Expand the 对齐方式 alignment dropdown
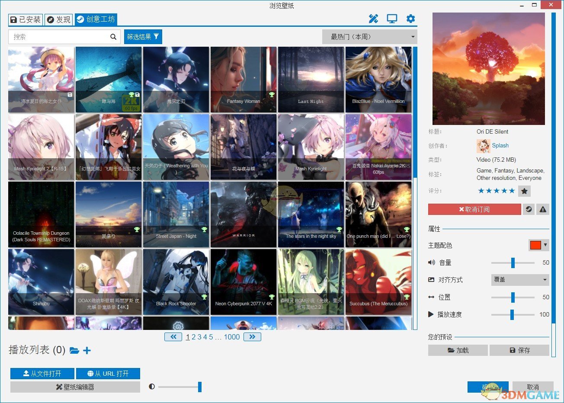Screen dimensions: 564x403 click(x=520, y=280)
